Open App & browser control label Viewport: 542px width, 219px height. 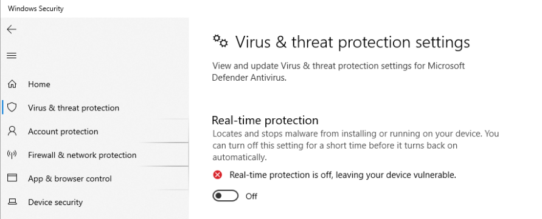[70, 178]
